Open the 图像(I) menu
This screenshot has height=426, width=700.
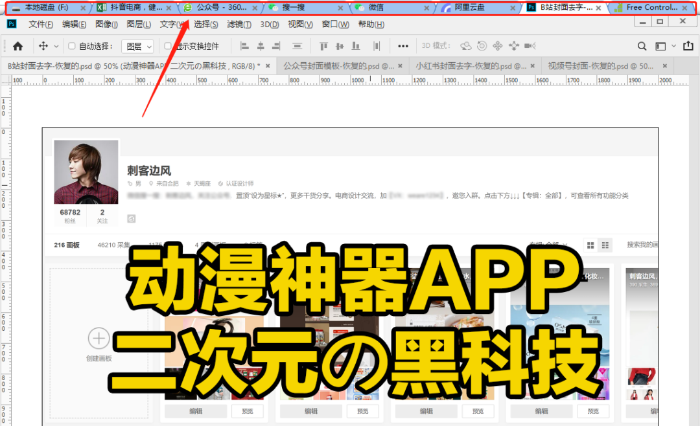(107, 25)
